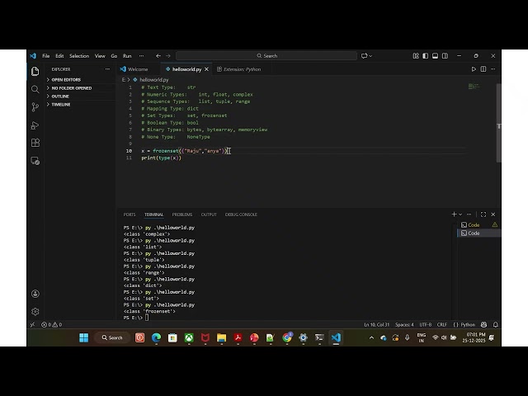Show errors and warnings count in status bar
This screenshot has height=396, width=528.
[x=51, y=324]
